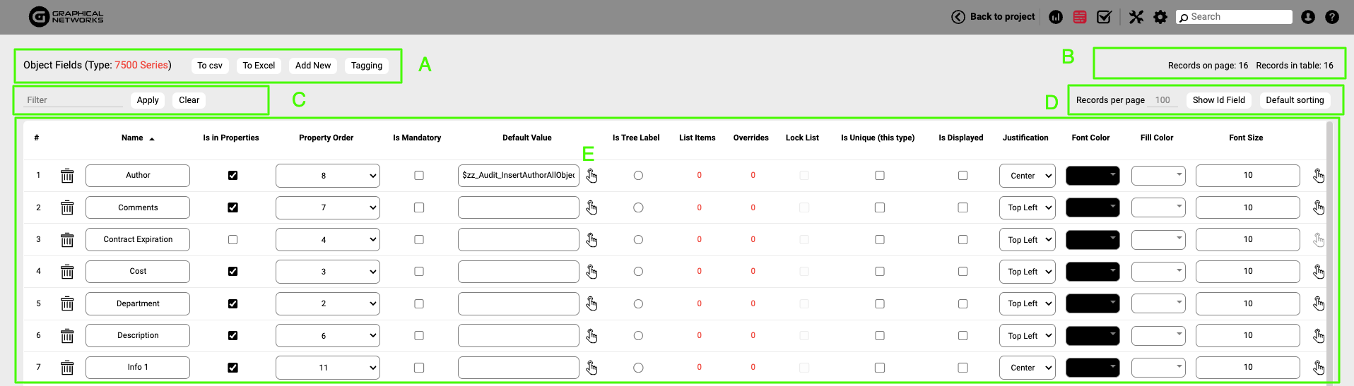
Task: Click the Back to project link
Action: coord(994,17)
